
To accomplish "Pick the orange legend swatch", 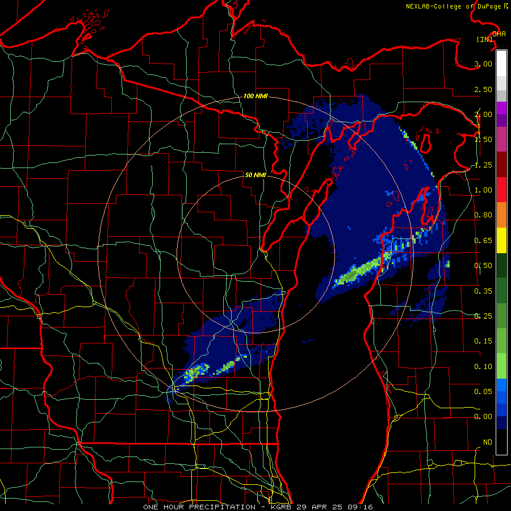I will click(501, 215).
